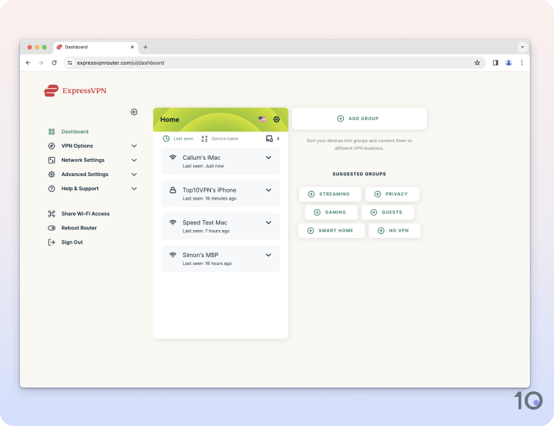Expand Speed Test Mac device details
Screen dimensions: 554x426
268,223
